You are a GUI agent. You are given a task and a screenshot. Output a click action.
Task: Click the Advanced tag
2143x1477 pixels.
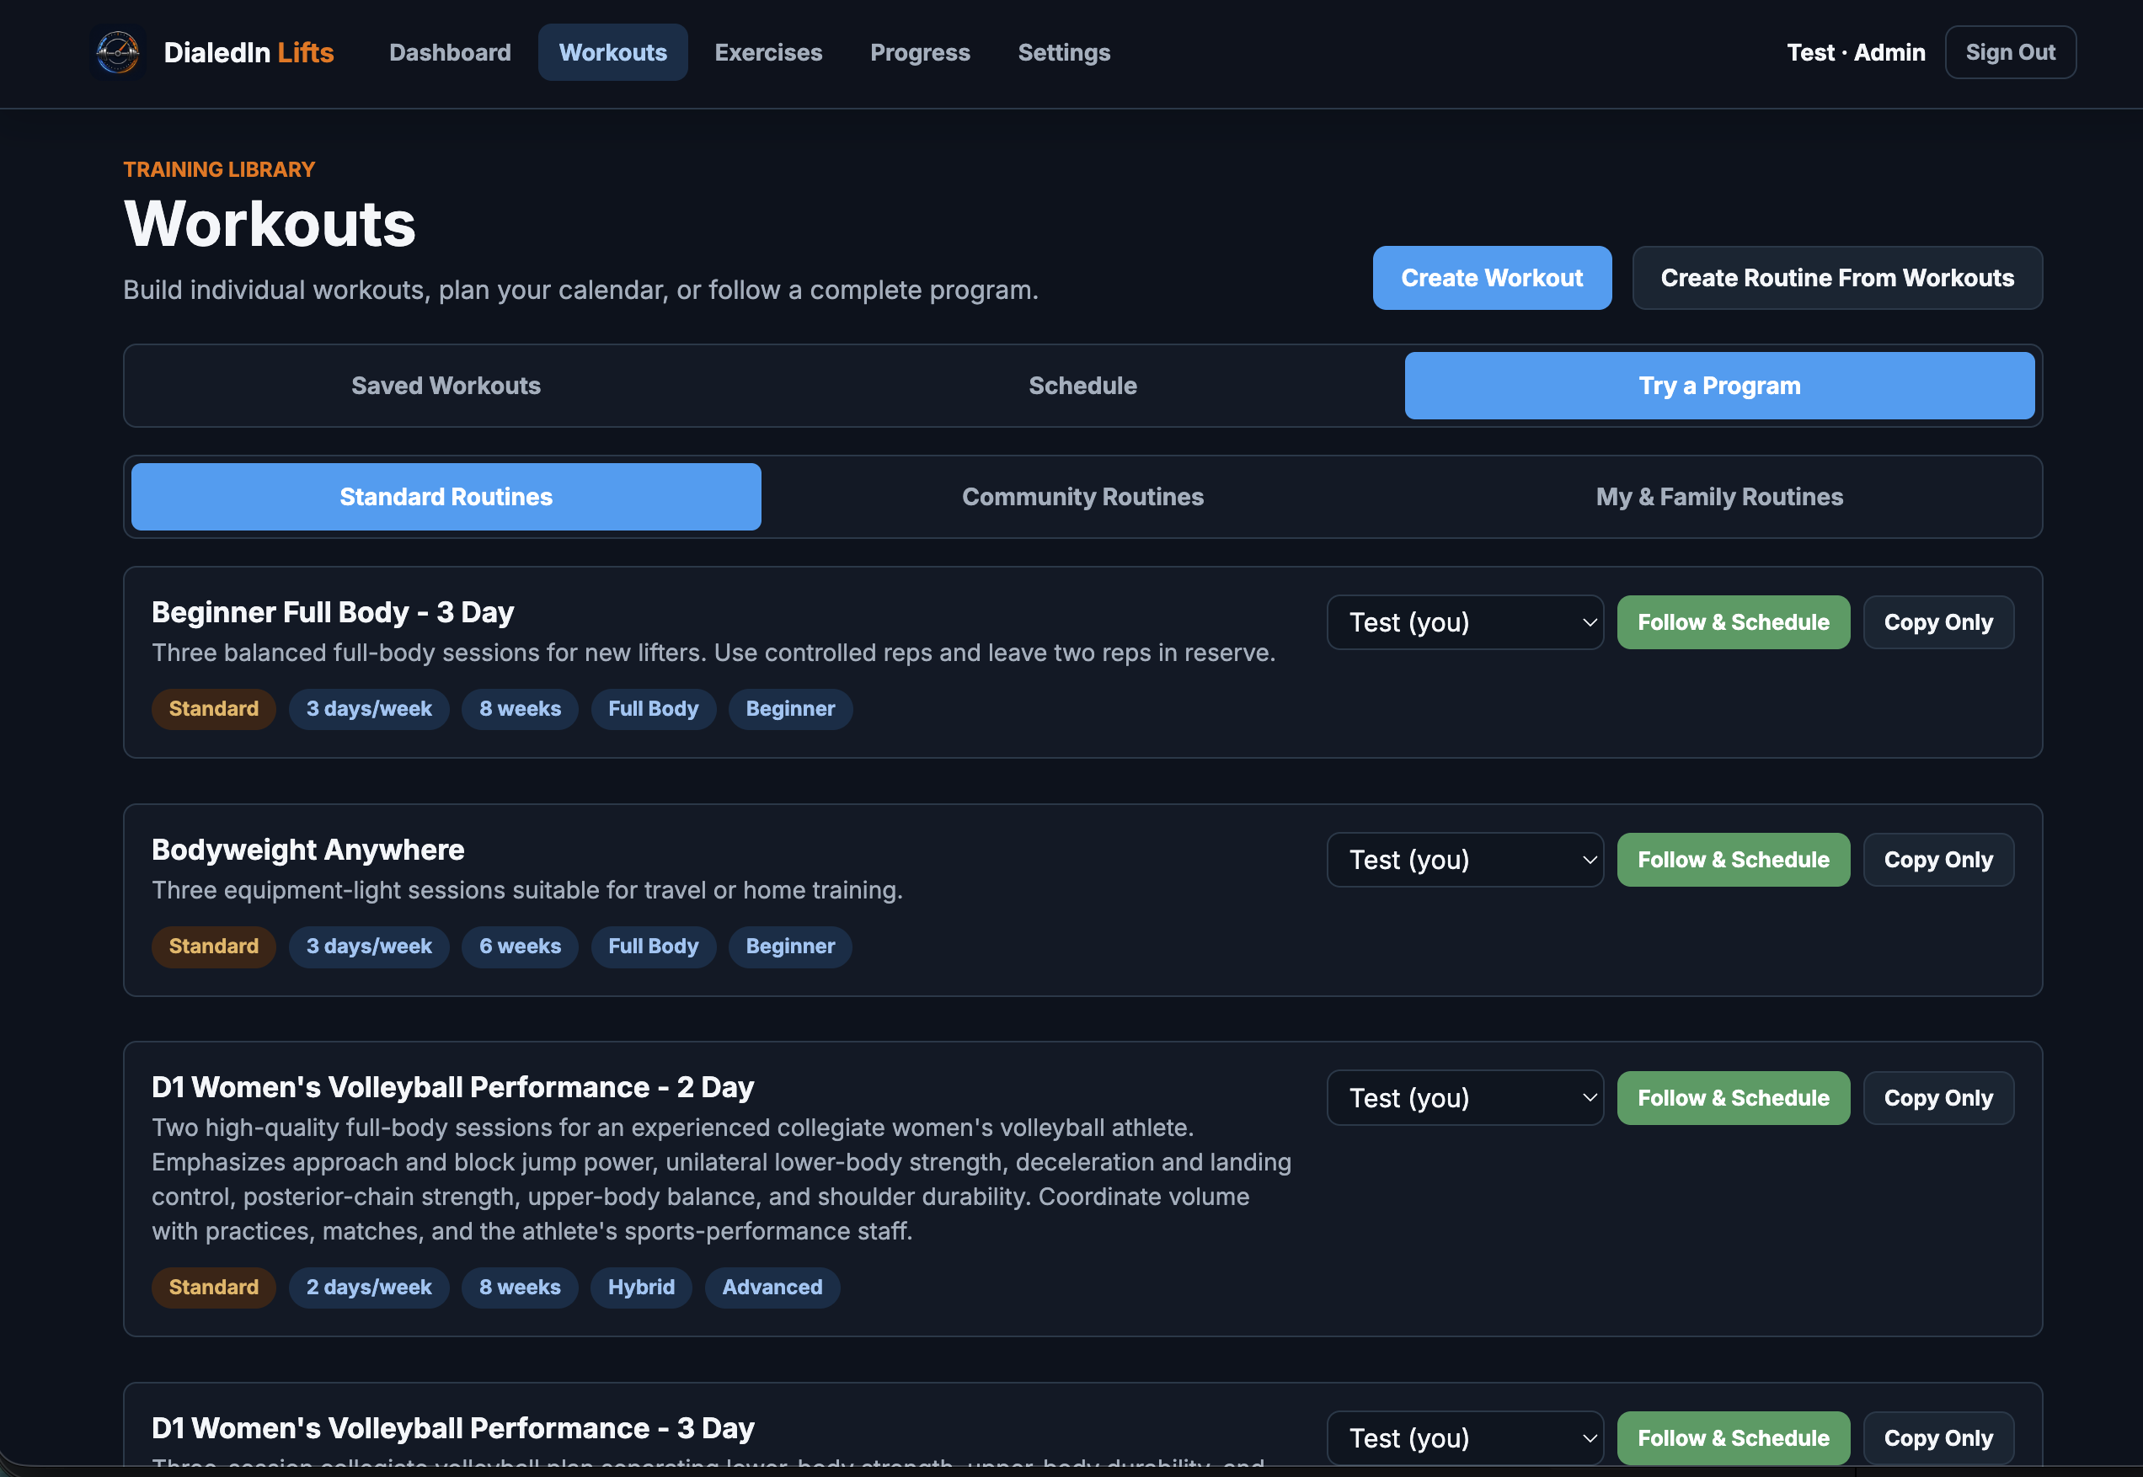(x=772, y=1288)
